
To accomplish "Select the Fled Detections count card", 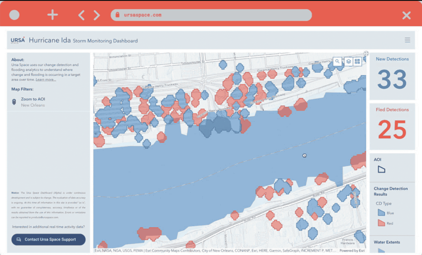I will tap(392, 126).
